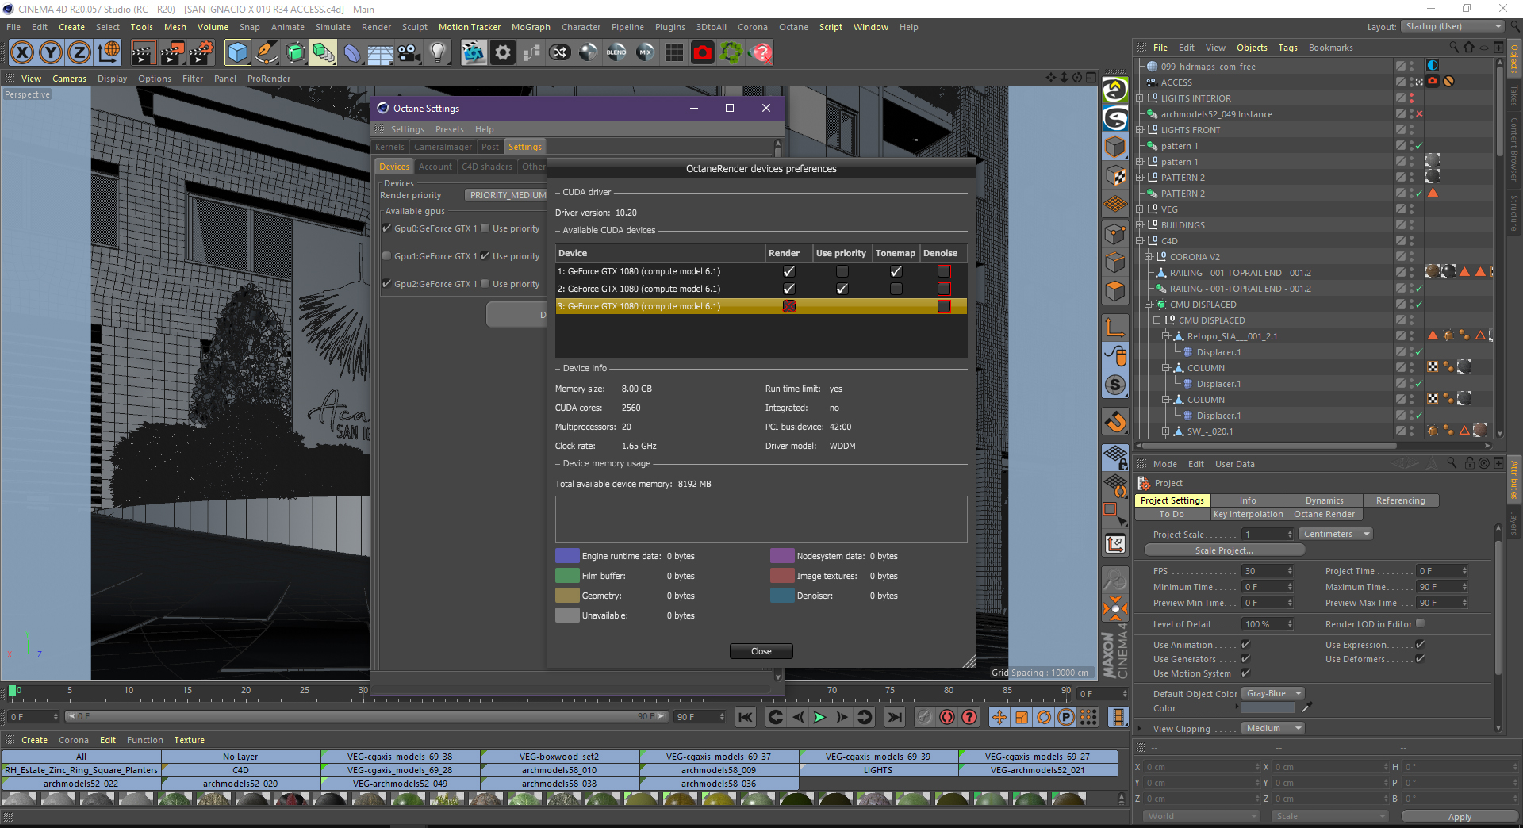Switch to the C4D shaders tab
This screenshot has height=828, width=1523.
[487, 167]
